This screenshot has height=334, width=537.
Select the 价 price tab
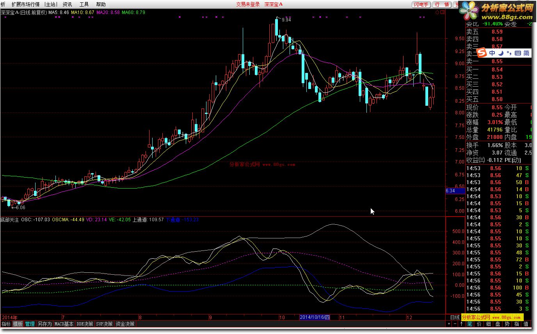pos(479,324)
